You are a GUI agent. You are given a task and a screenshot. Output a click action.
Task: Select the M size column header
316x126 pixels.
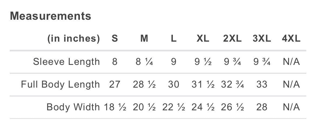(x=144, y=38)
